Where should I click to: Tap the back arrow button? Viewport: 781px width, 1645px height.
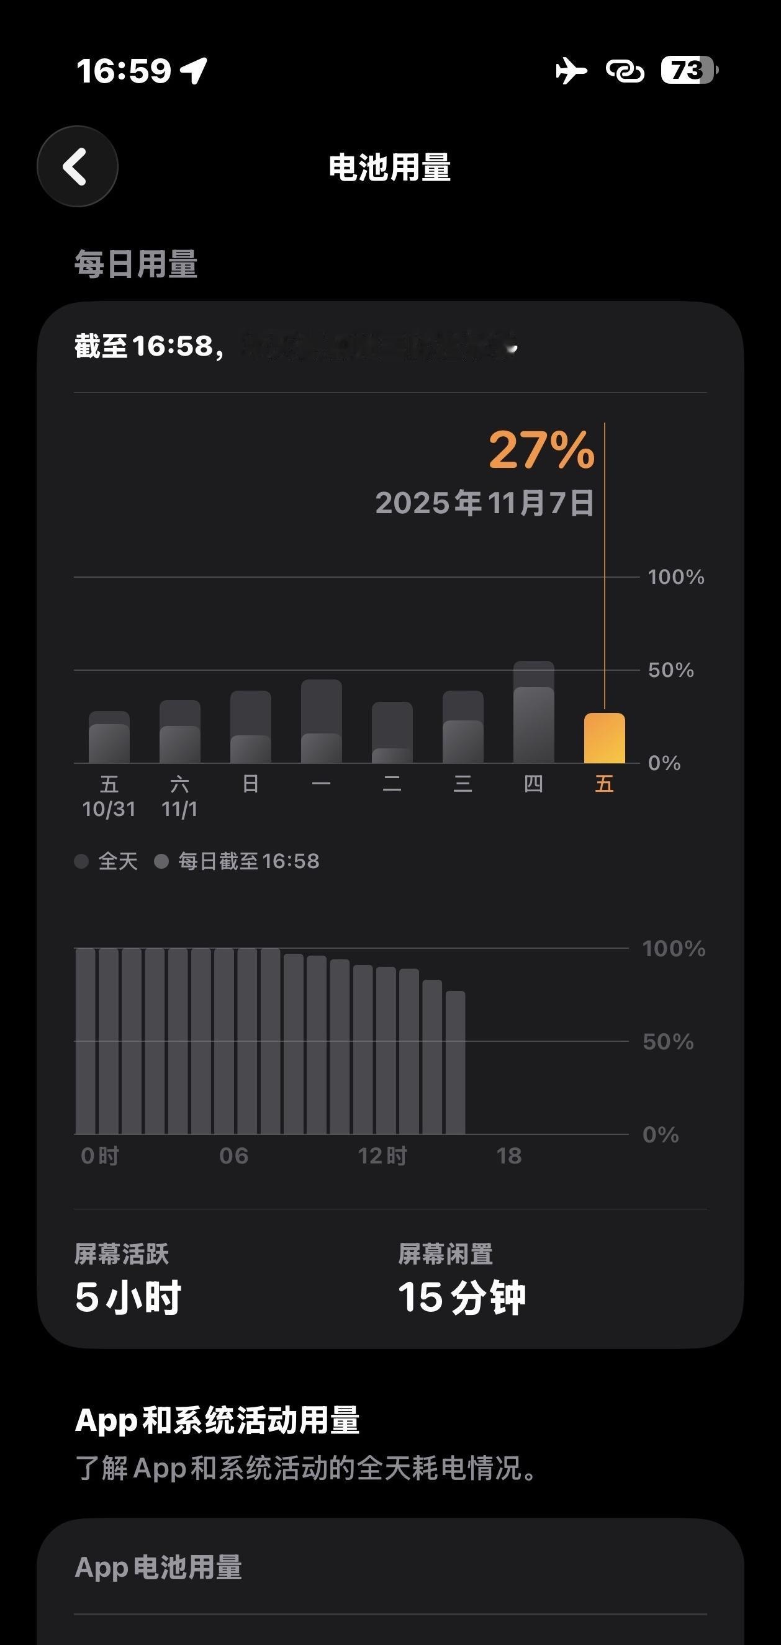78,167
